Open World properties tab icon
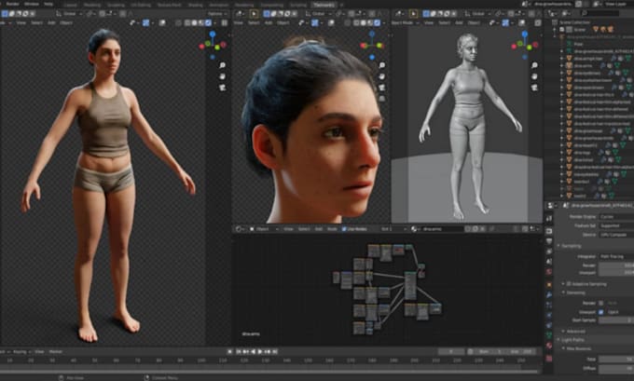634x381 pixels. point(549,272)
